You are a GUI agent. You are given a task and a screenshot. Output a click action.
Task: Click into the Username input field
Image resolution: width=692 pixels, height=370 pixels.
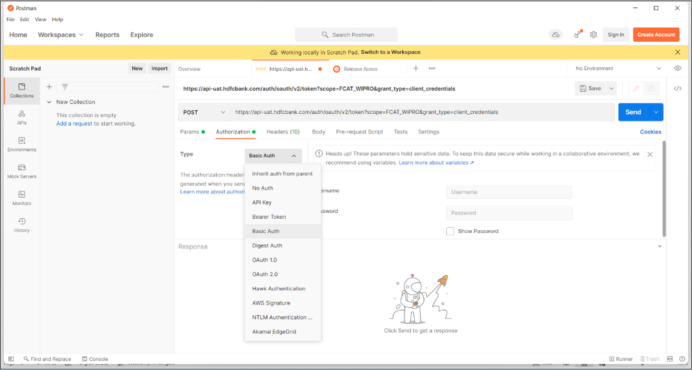tap(509, 192)
